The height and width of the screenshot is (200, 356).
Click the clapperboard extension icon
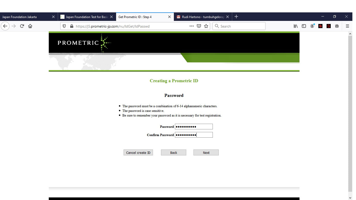[337, 26]
